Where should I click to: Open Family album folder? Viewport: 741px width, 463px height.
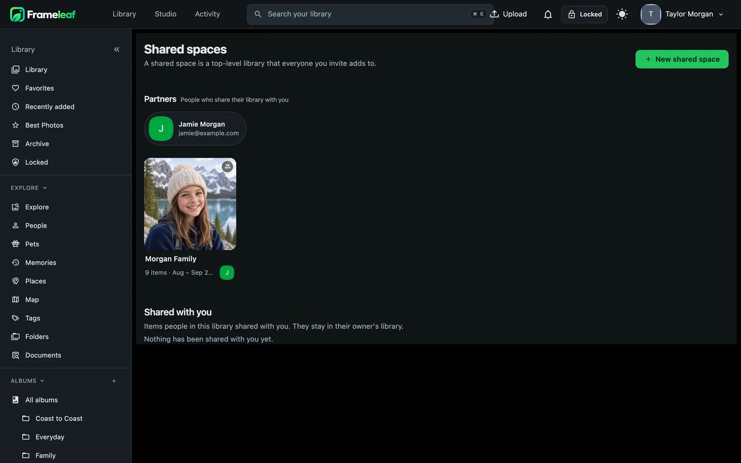pyautogui.click(x=71, y=456)
